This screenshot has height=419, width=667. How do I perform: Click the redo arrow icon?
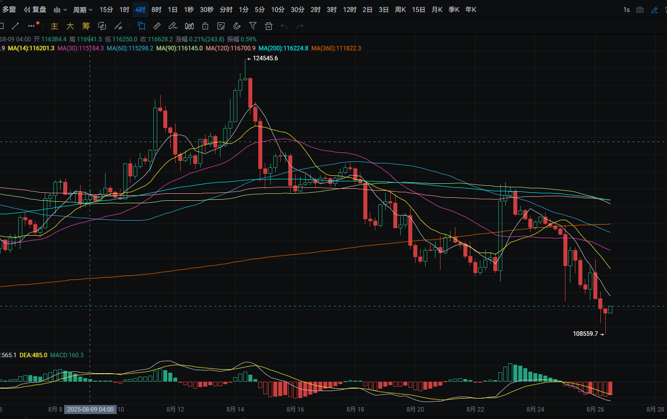pyautogui.click(x=300, y=26)
